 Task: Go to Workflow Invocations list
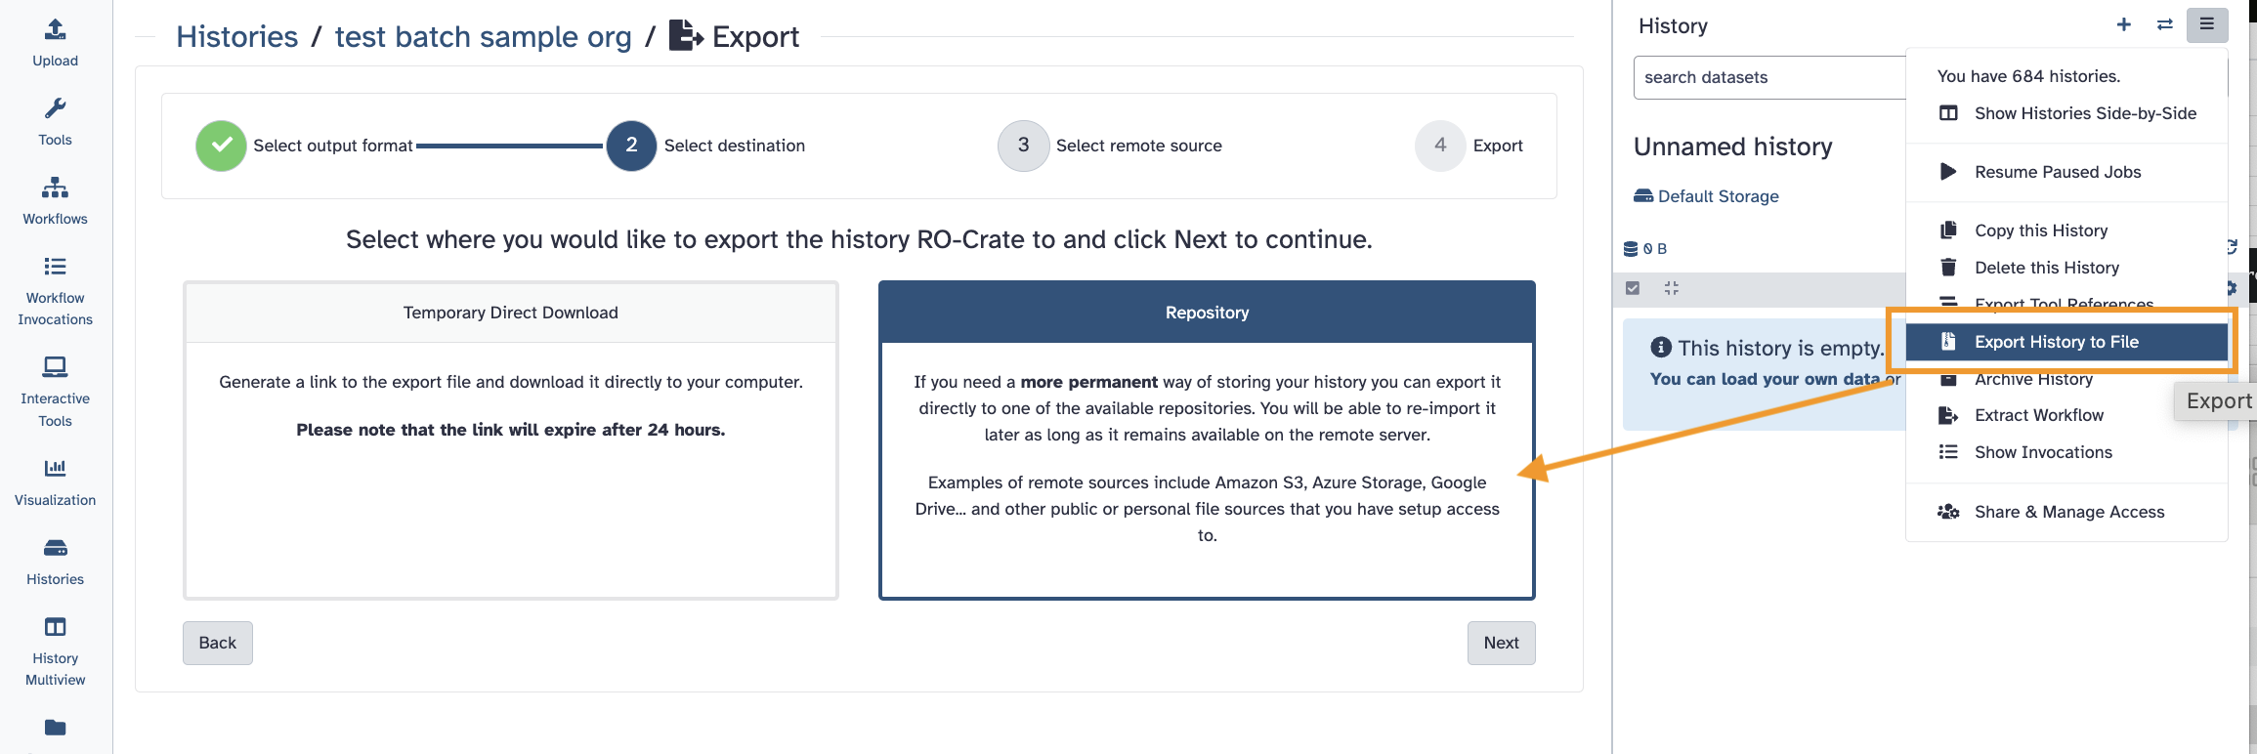point(55,291)
